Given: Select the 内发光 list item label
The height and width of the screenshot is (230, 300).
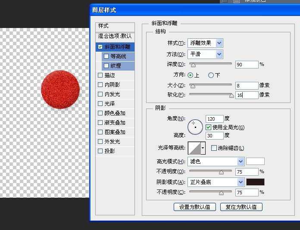Looking at the screenshot, I should coord(112,94).
